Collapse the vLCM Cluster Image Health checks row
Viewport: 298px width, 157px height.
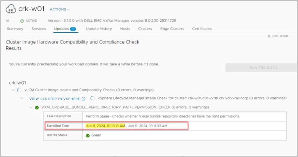click(13, 90)
